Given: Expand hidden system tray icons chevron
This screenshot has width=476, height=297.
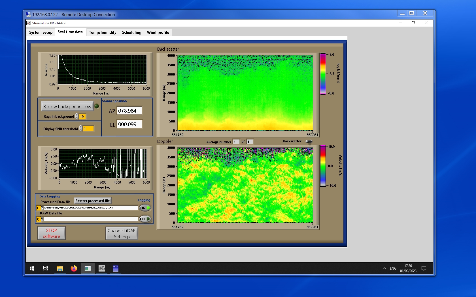Looking at the screenshot, I should click(x=384, y=268).
